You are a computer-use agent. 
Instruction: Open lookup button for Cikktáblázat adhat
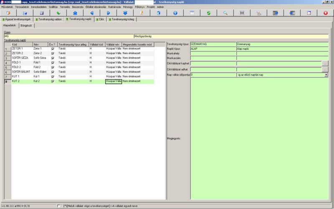pos(325,69)
